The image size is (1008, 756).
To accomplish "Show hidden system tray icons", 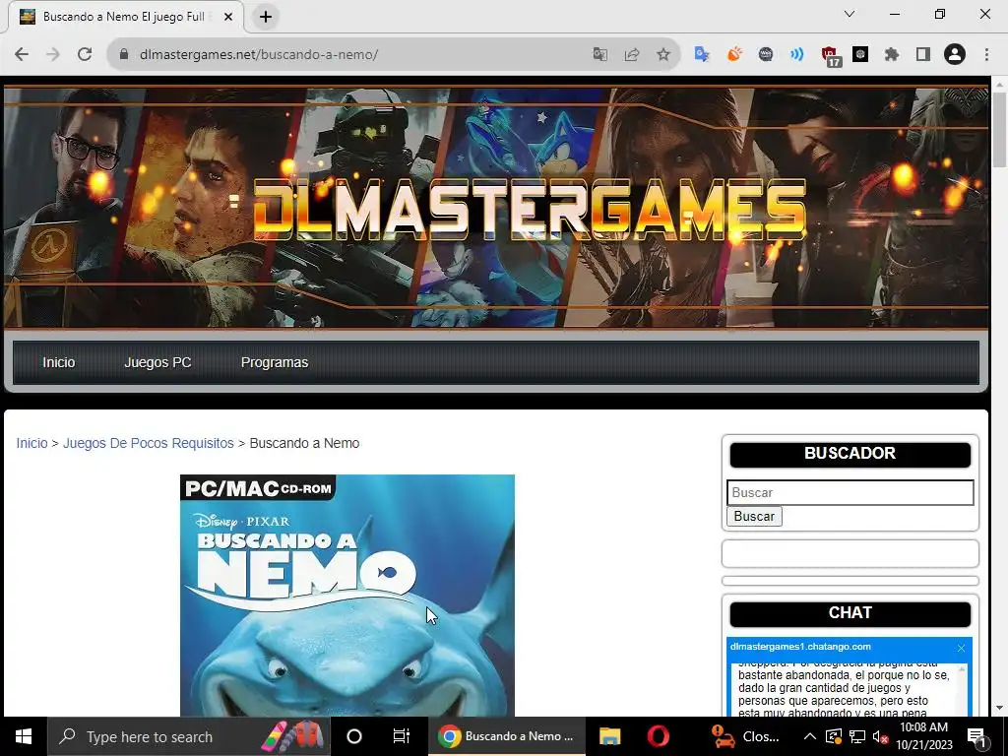I will pyautogui.click(x=810, y=736).
